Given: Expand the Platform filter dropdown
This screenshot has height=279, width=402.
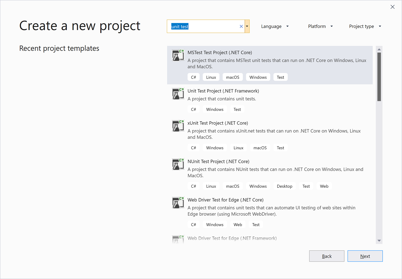Looking at the screenshot, I should click(x=320, y=26).
